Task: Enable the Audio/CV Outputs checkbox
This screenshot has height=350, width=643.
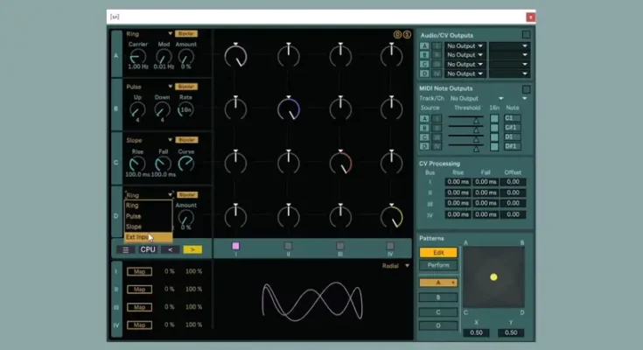Action: pos(526,35)
